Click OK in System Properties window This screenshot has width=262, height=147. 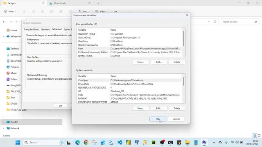pos(61,106)
